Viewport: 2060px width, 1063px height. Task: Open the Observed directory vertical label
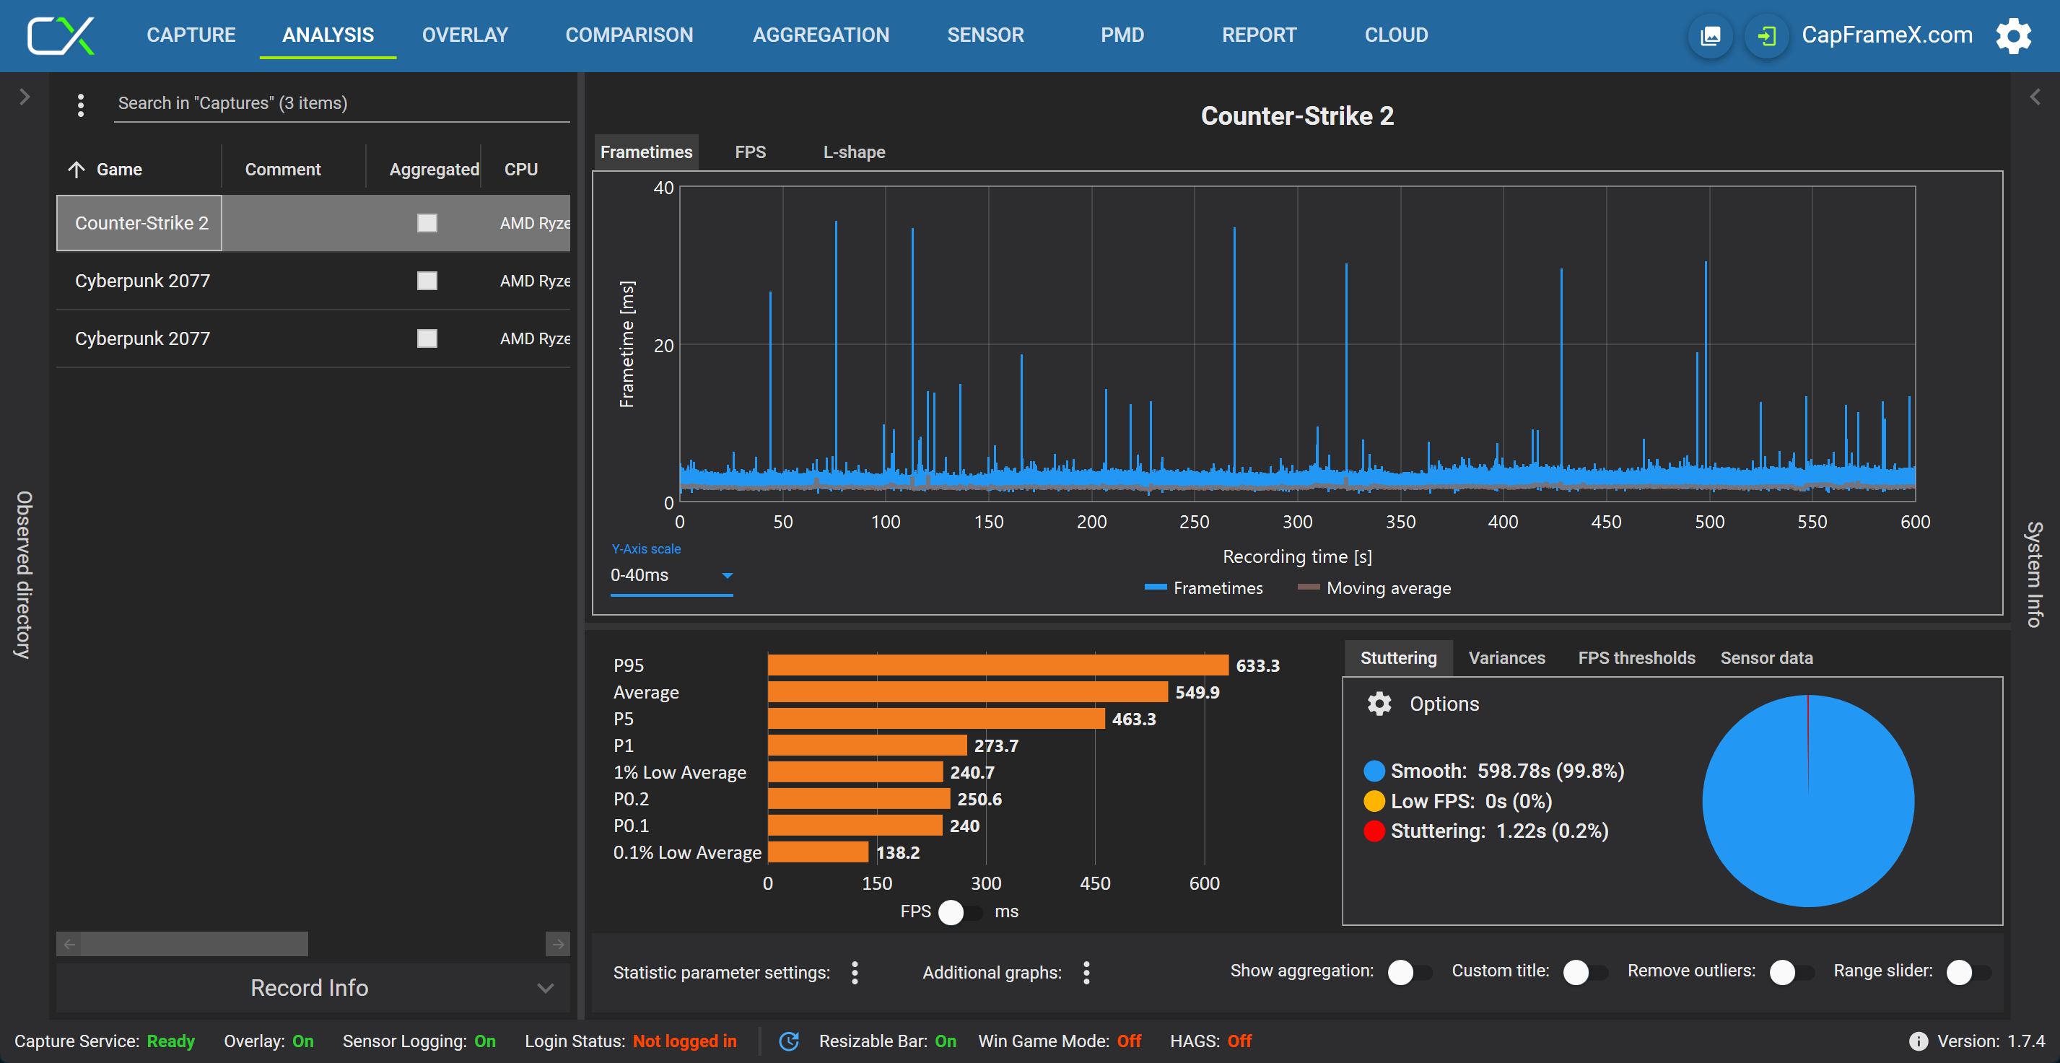tap(24, 574)
